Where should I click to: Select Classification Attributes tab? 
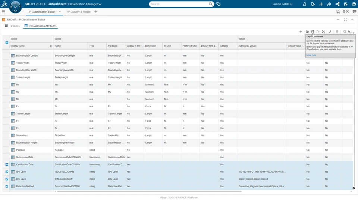coord(41,26)
